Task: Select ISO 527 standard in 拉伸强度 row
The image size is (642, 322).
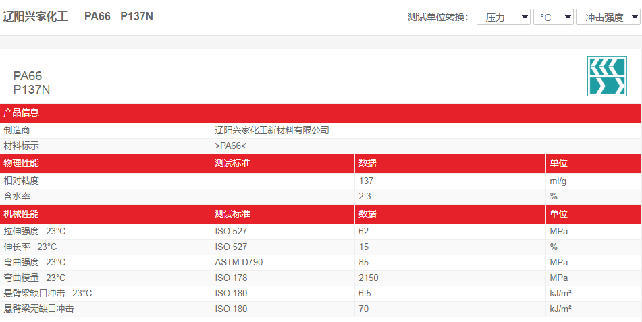Action: coord(231,231)
